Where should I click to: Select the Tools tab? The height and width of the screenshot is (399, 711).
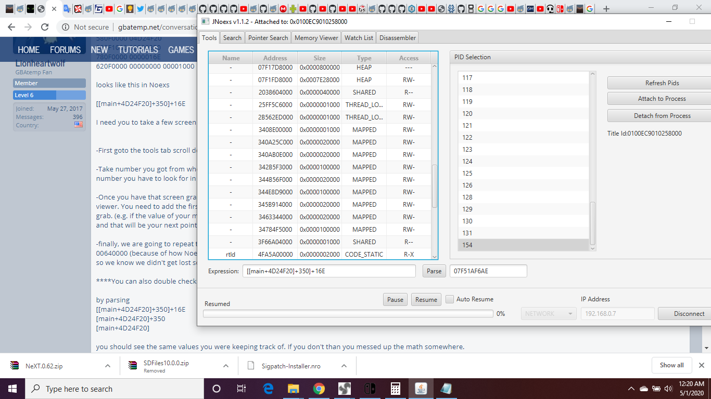coord(209,37)
